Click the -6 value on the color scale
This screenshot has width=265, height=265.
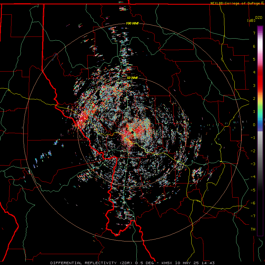(253, 203)
